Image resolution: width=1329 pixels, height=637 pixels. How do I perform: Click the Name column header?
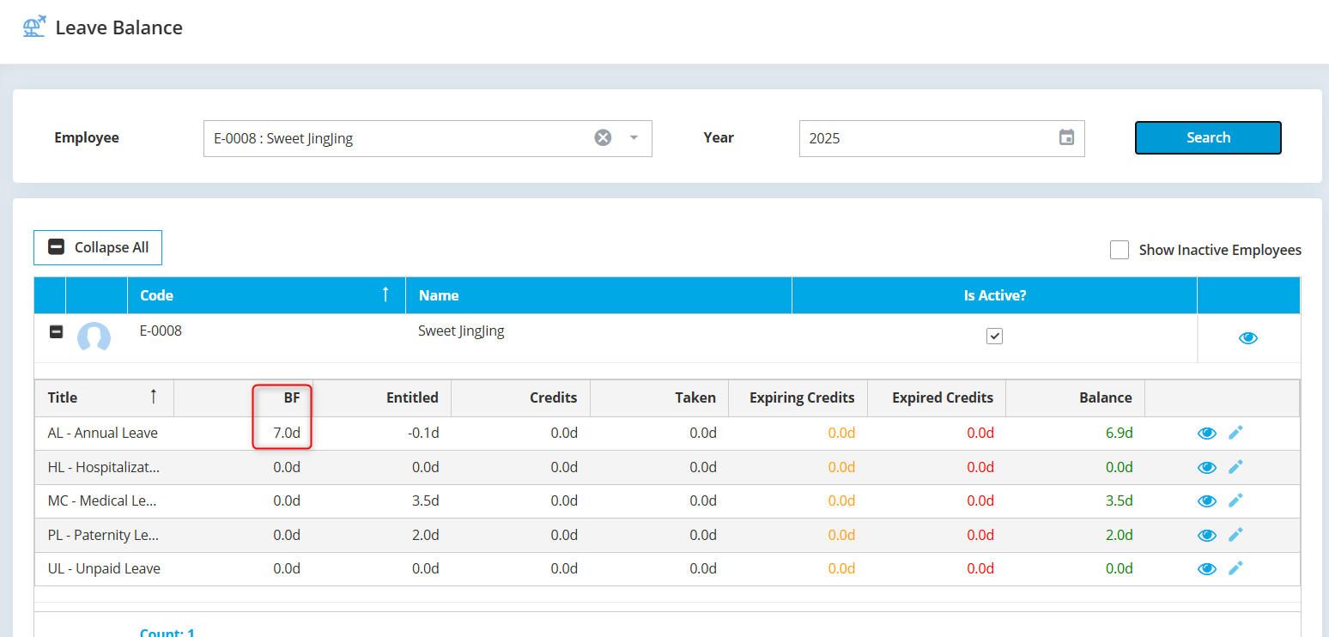pyautogui.click(x=598, y=295)
